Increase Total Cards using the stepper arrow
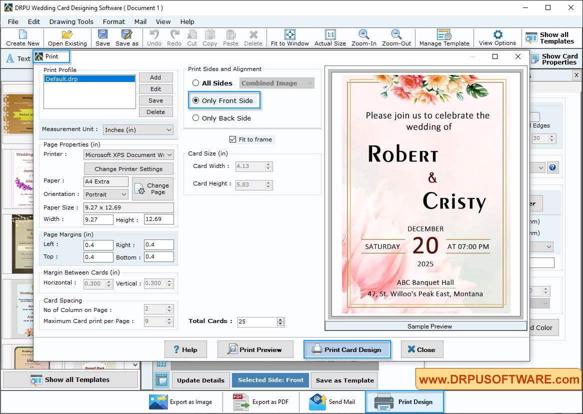 coord(280,319)
